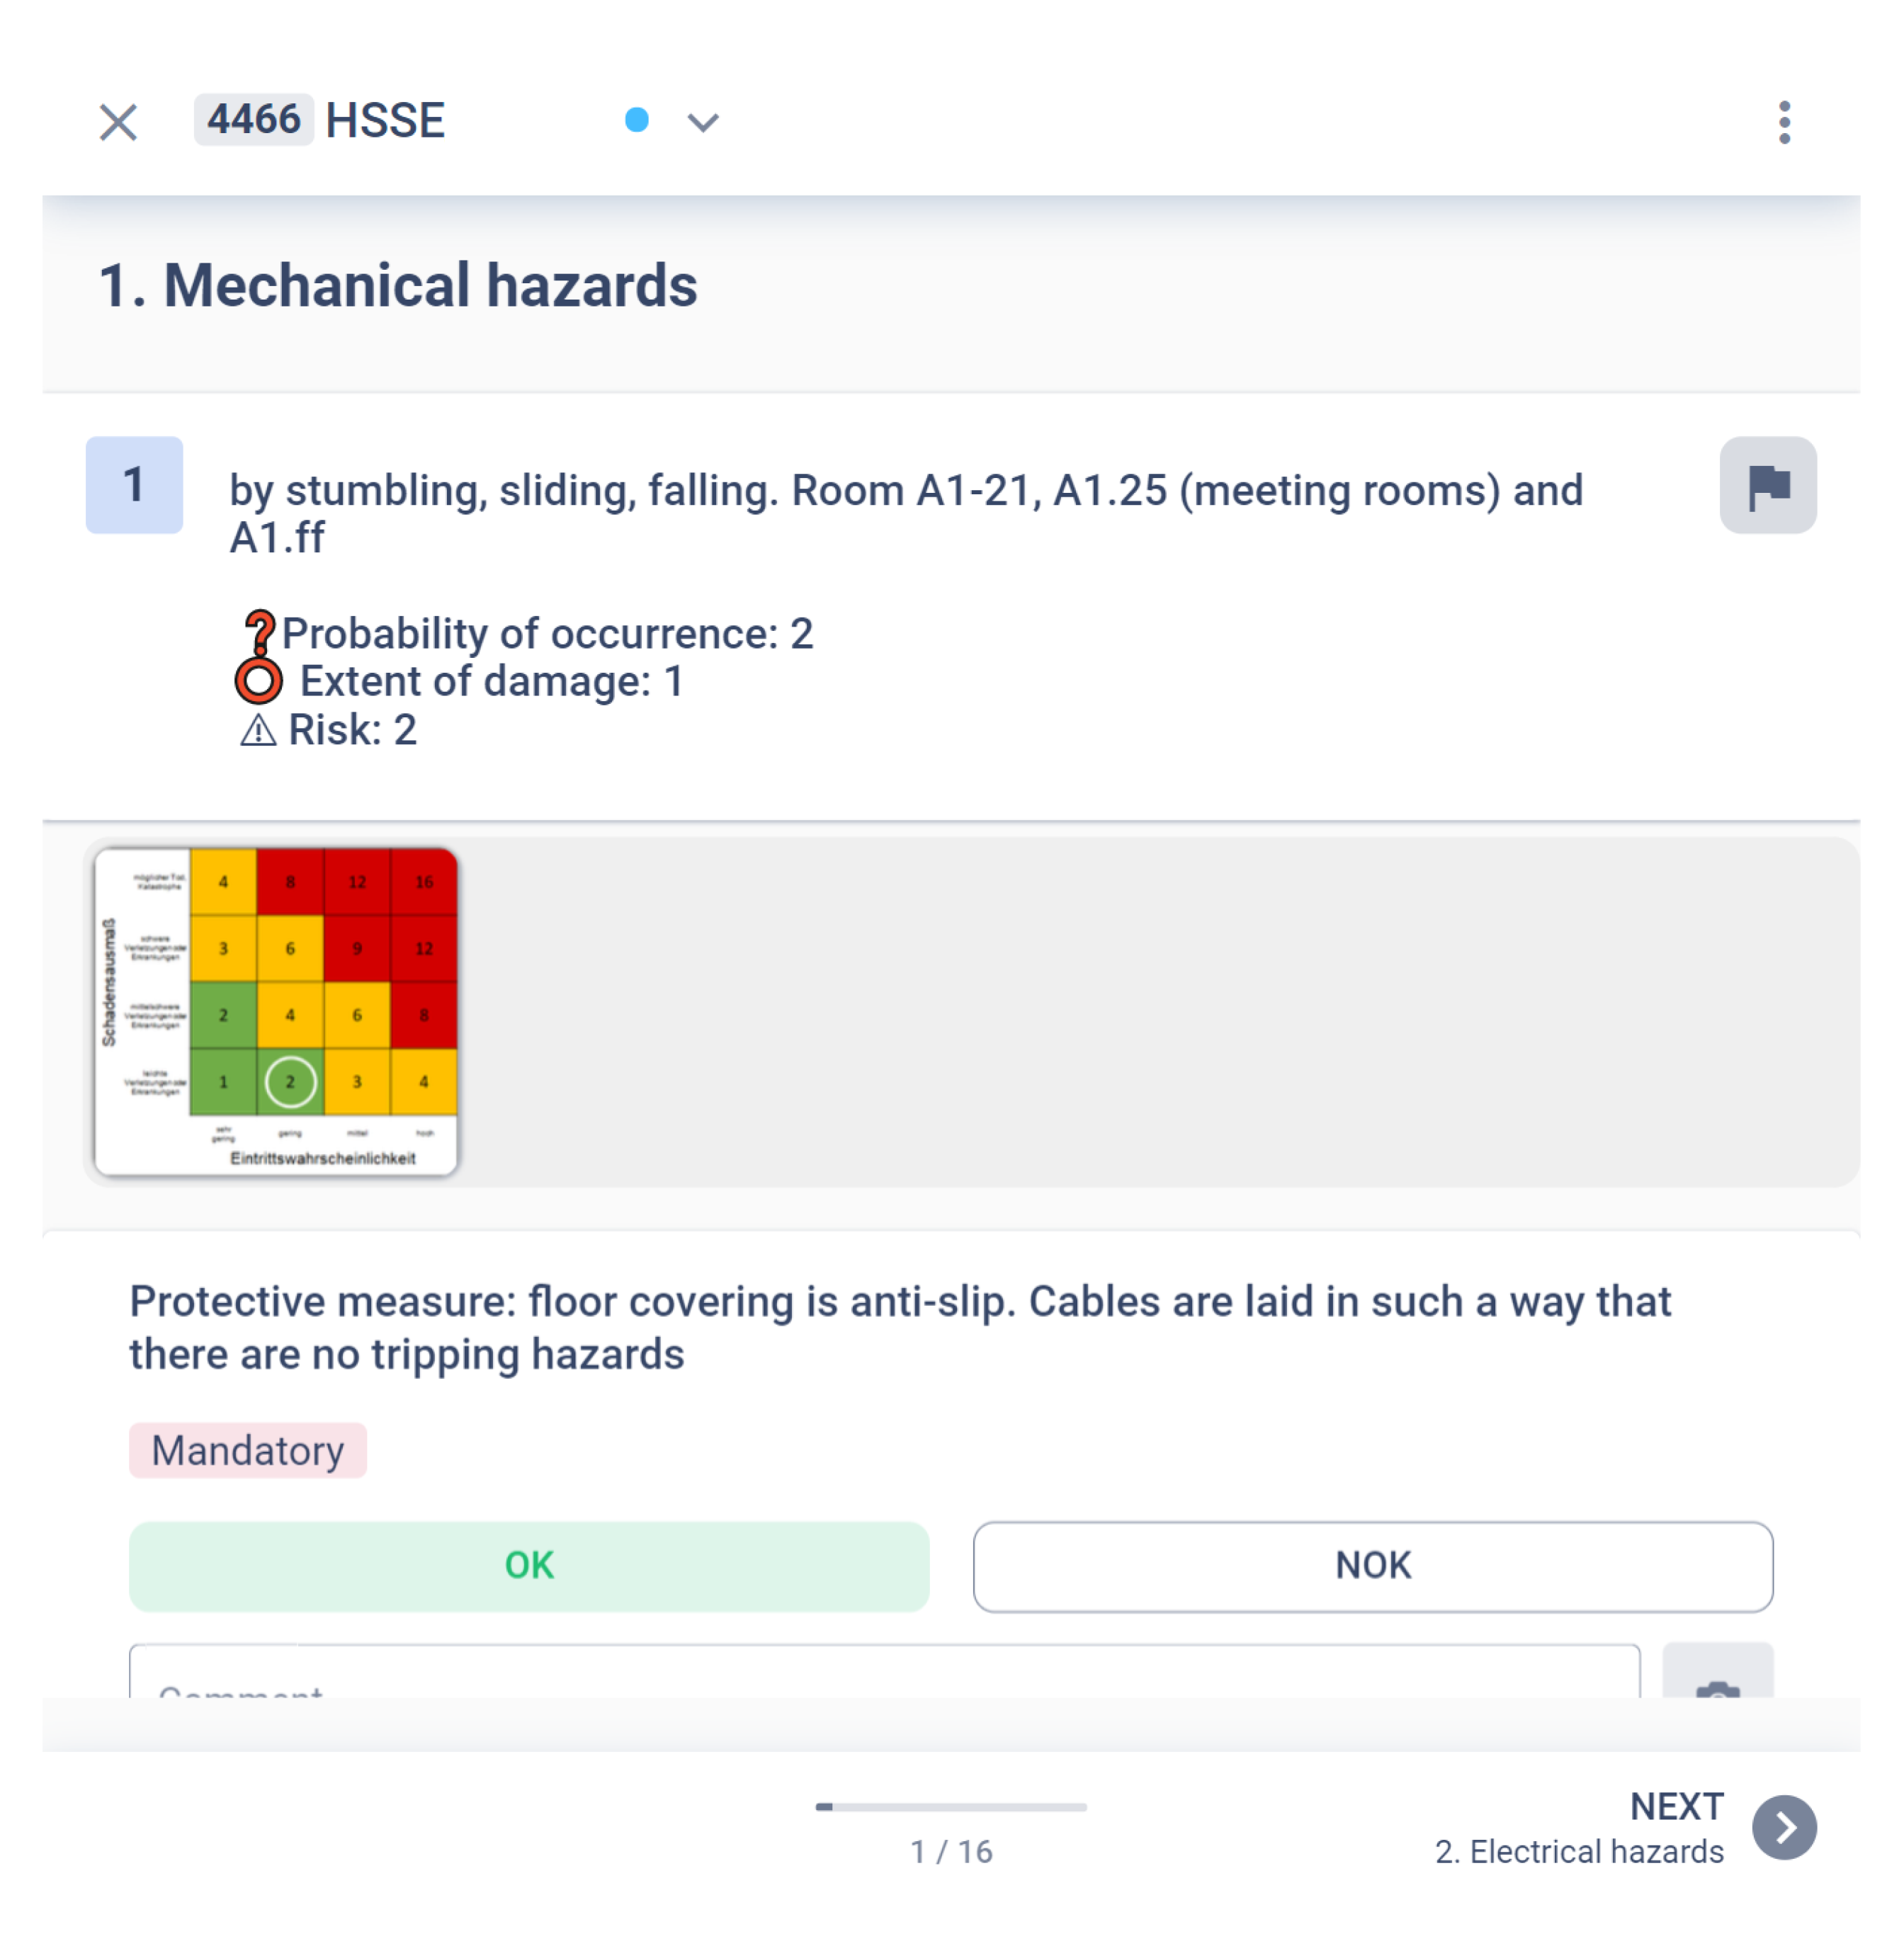Flag item 1 with the flag icon
1904x1946 pixels.
pos(1767,486)
